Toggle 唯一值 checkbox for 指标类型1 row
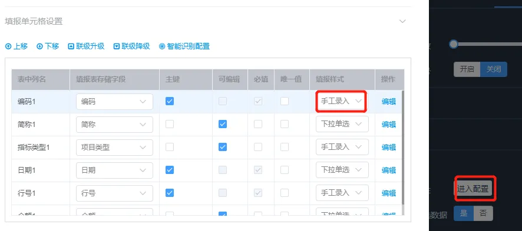The image size is (522, 231). pos(285,147)
